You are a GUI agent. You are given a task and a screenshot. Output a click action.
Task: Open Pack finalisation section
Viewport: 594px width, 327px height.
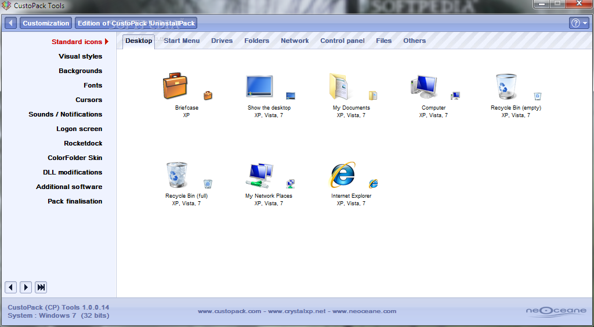(75, 201)
